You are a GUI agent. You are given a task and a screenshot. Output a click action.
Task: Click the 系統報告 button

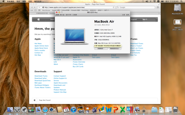tap(101, 49)
